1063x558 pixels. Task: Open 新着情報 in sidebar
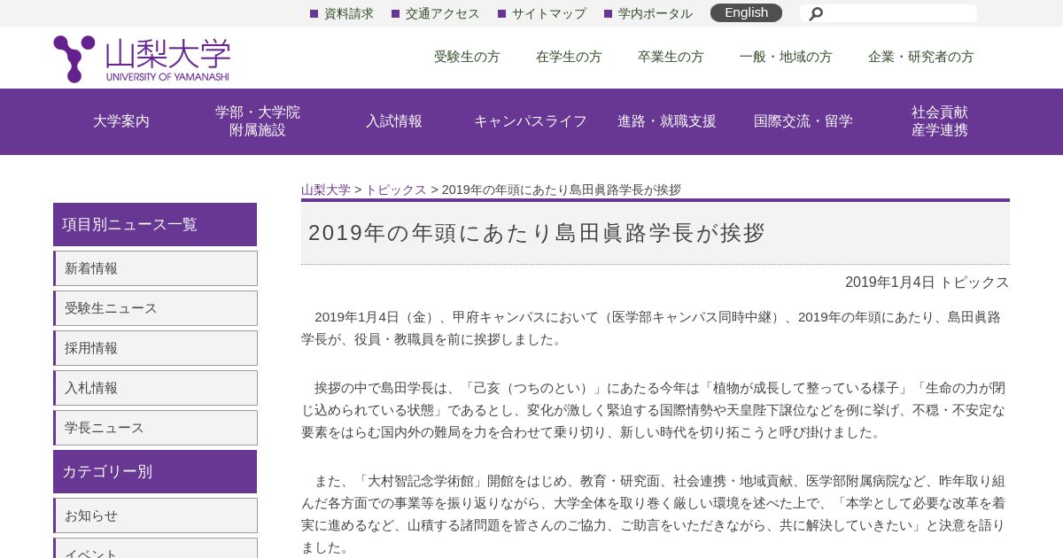click(x=155, y=268)
